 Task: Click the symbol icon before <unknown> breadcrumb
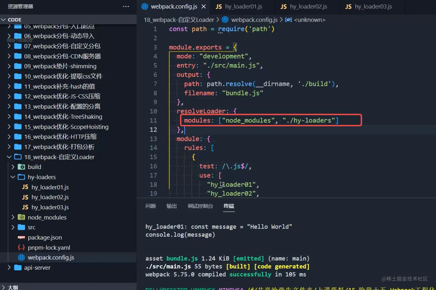[x=288, y=20]
